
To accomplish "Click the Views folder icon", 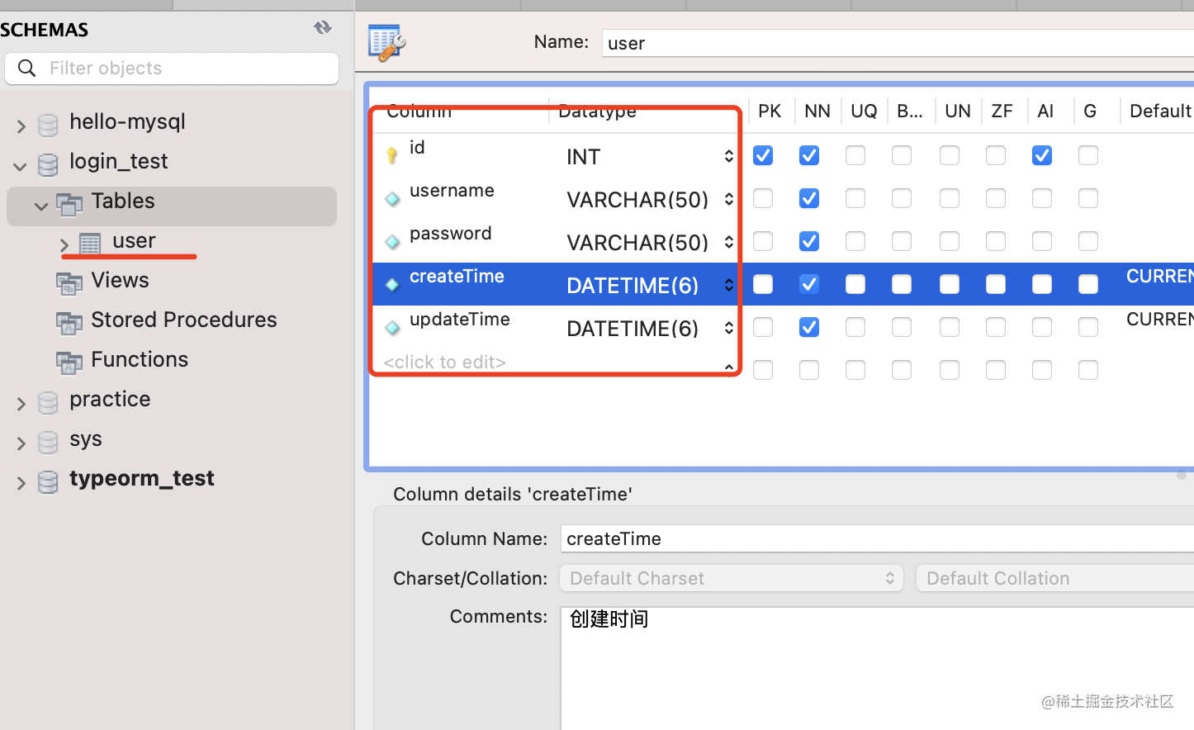I will coord(69,283).
